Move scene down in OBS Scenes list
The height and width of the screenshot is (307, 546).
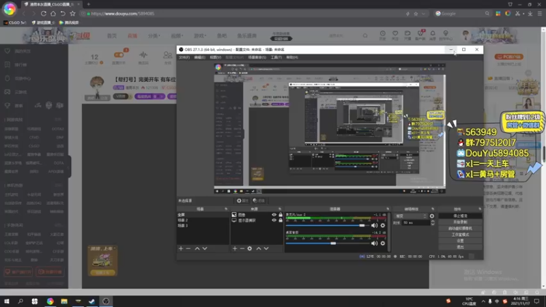tap(205, 248)
